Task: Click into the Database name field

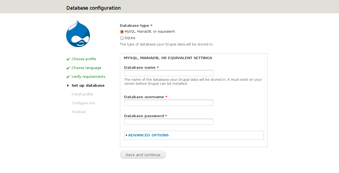Action: click(169, 73)
